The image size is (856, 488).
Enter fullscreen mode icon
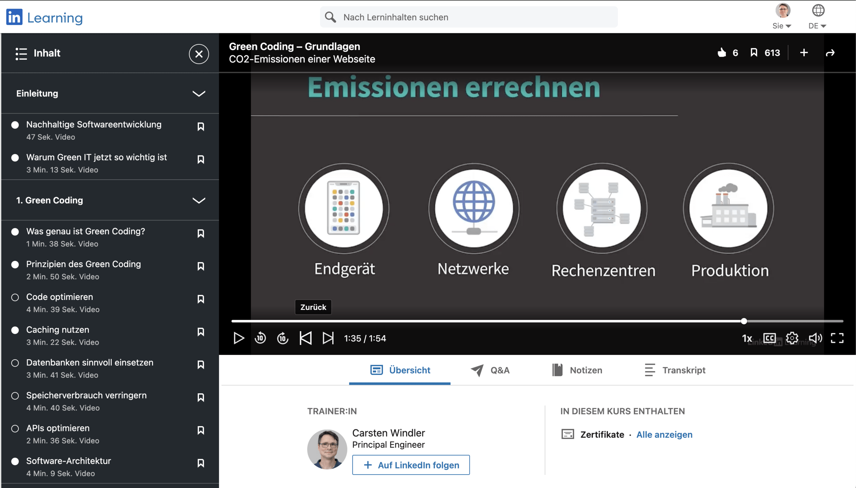coord(837,338)
